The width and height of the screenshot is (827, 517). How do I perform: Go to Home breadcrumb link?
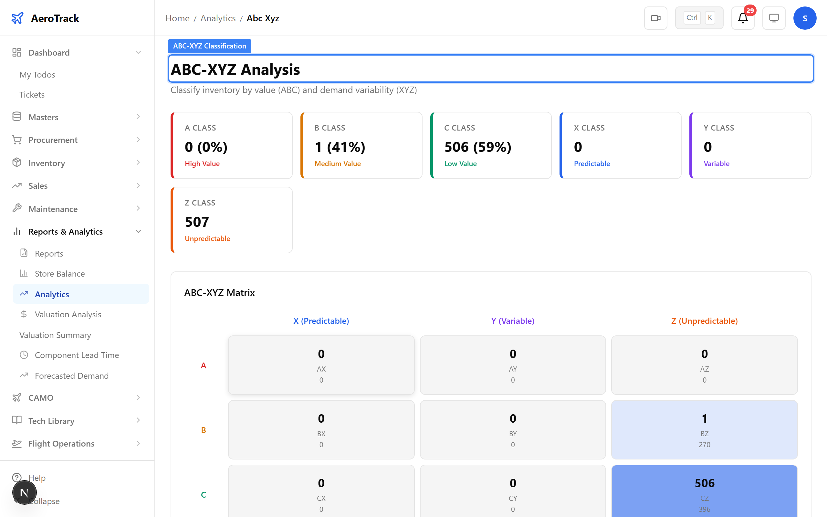pyautogui.click(x=177, y=18)
